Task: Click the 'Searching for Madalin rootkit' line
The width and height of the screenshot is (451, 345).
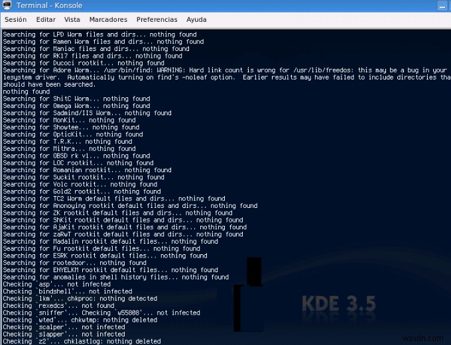Action: [x=111, y=242]
